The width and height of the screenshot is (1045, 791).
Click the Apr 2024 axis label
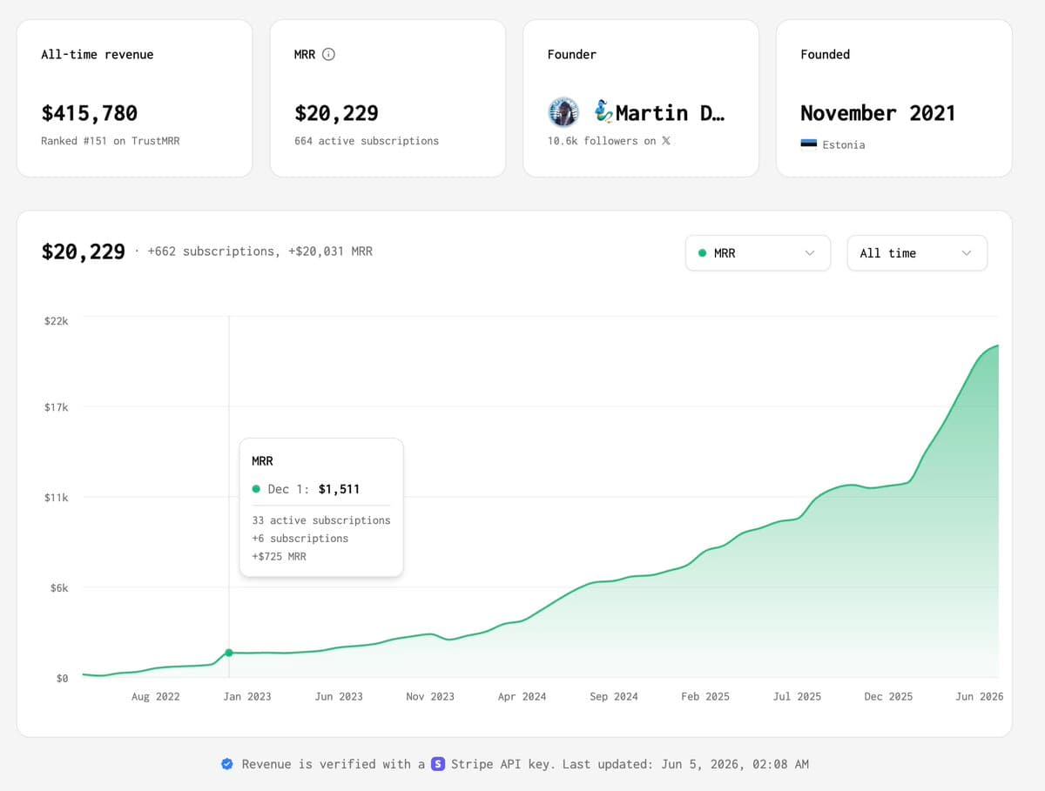(522, 696)
